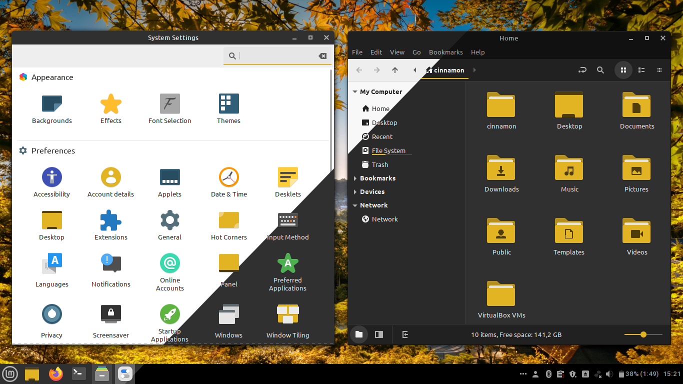
Task: Go up to parent folder
Action: 395,70
